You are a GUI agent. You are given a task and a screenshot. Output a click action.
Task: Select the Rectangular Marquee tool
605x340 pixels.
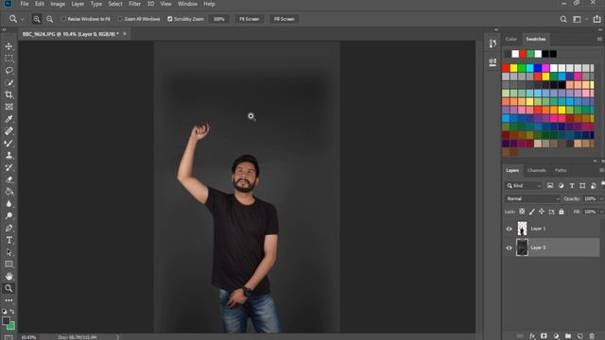click(9, 59)
